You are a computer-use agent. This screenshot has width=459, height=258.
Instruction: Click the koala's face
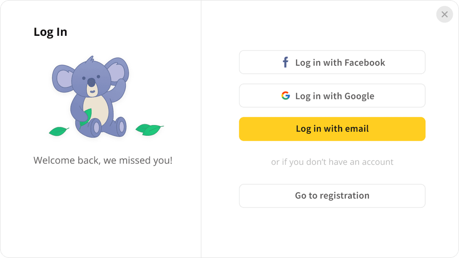tap(91, 79)
